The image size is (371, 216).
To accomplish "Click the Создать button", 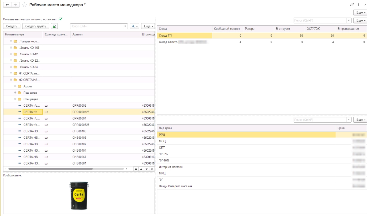I will coord(12,26).
